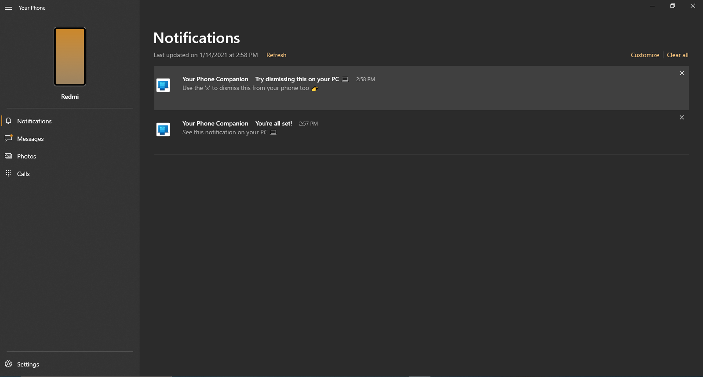This screenshot has height=377, width=703.
Task: Click app icon of 'You're all set!' notification
Action: tap(163, 129)
